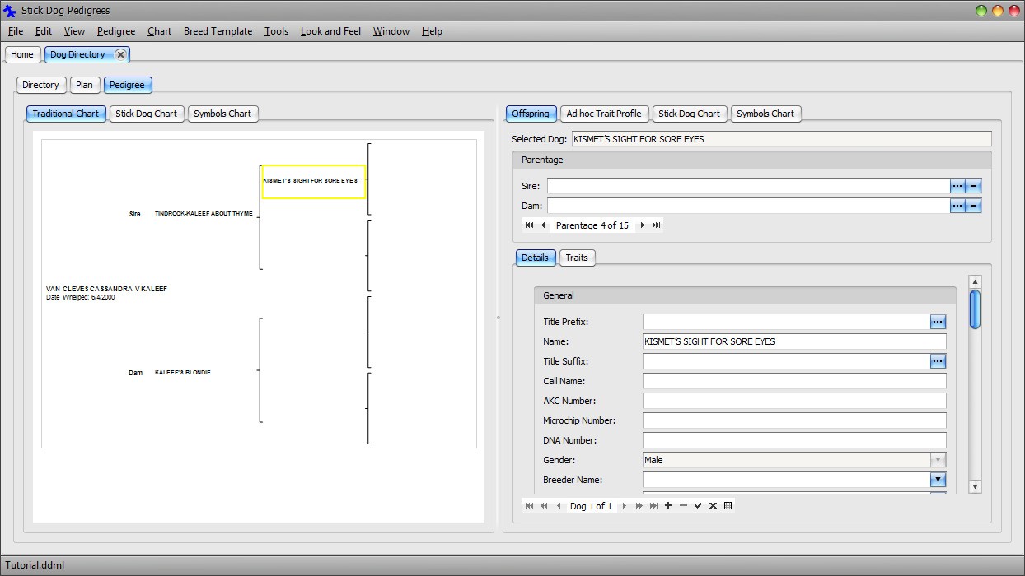Go to the next Parentage record
This screenshot has height=576, width=1025.
pyautogui.click(x=643, y=225)
